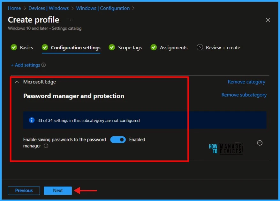Click the Enabled status label
The height and width of the screenshot is (201, 280).
point(137,140)
